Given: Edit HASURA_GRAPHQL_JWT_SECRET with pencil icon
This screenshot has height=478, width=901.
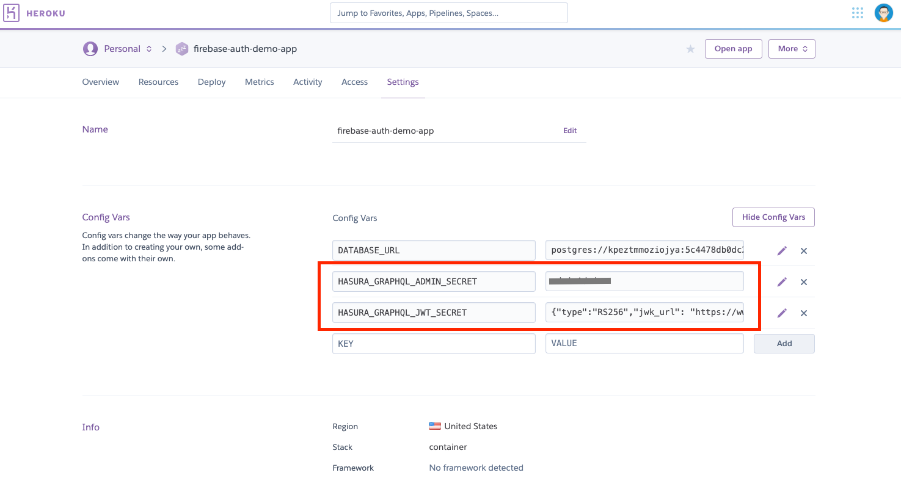Looking at the screenshot, I should tap(782, 313).
